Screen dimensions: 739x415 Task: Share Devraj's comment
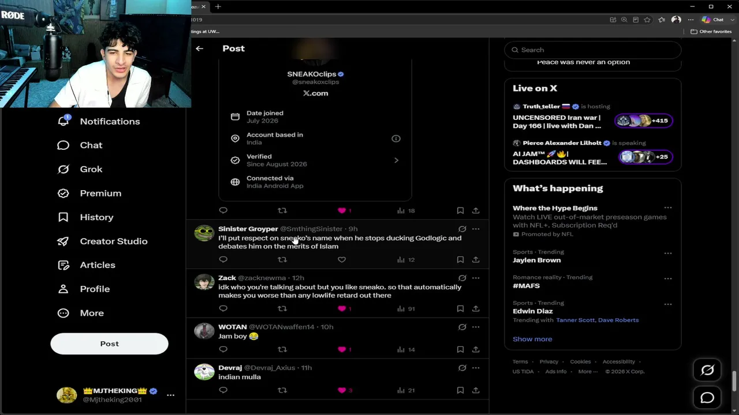pyautogui.click(x=476, y=390)
